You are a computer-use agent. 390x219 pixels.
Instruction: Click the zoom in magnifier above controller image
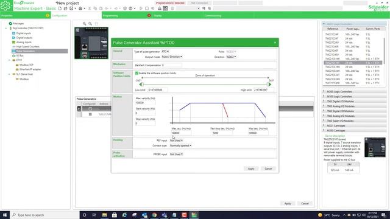point(85,24)
